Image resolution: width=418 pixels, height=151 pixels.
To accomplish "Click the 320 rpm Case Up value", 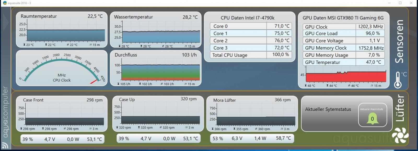I will (x=189, y=99).
